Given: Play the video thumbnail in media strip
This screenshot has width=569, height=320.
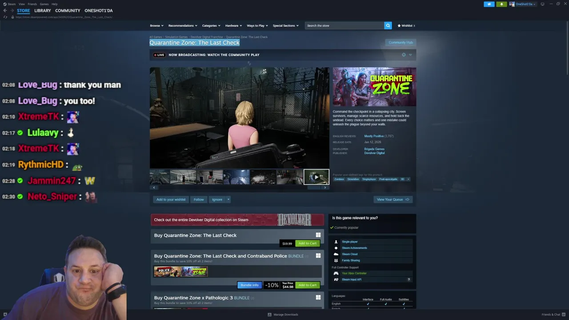Looking at the screenshot, I should click(x=316, y=177).
